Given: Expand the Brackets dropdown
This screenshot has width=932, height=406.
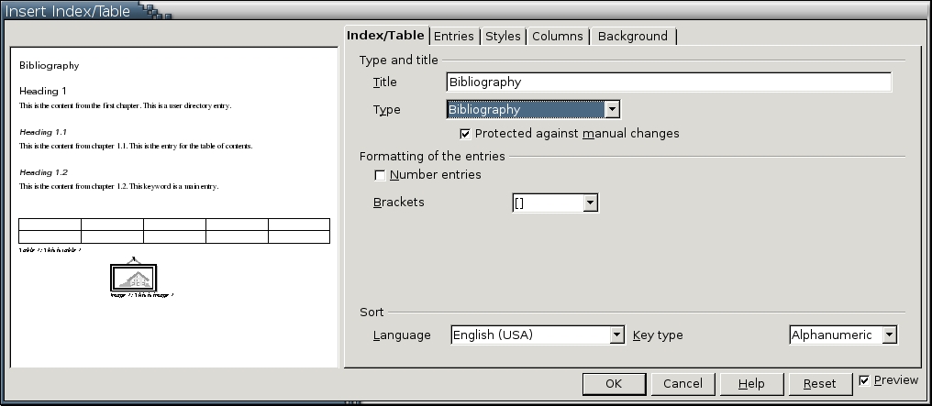Looking at the screenshot, I should click(590, 203).
